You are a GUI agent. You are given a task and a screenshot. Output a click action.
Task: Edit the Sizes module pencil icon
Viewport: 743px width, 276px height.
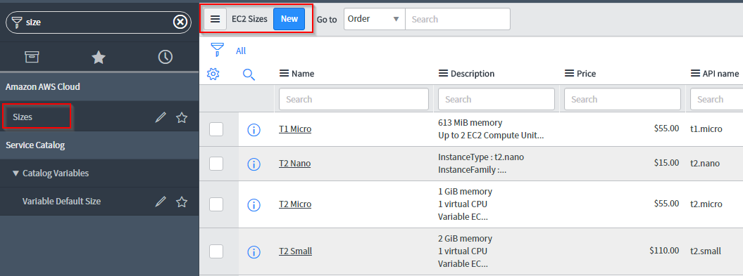coord(161,118)
